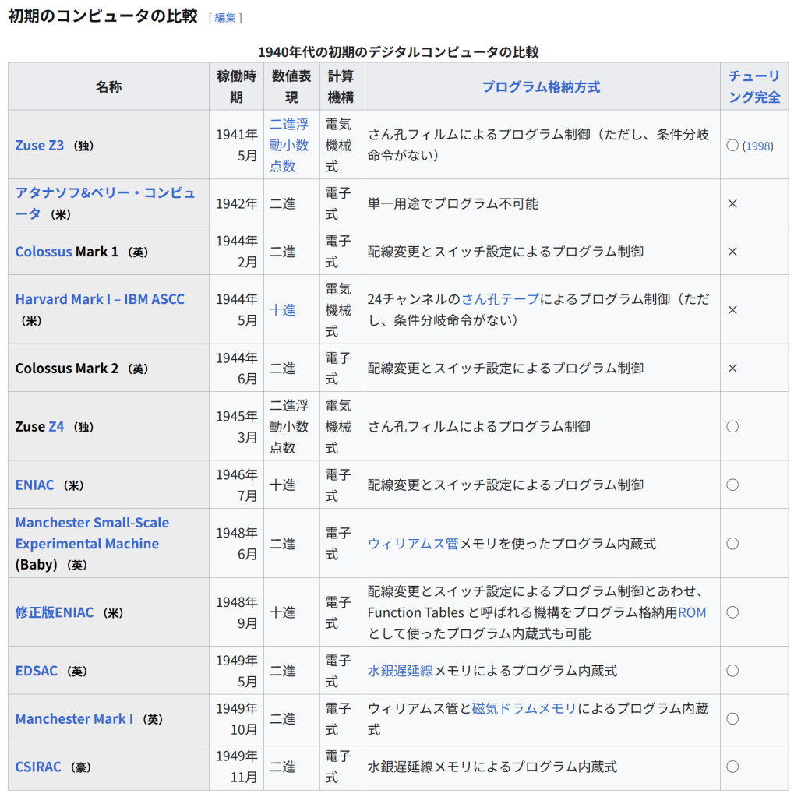
Task: Open the Manchester Mark I link
Action: tap(74, 719)
